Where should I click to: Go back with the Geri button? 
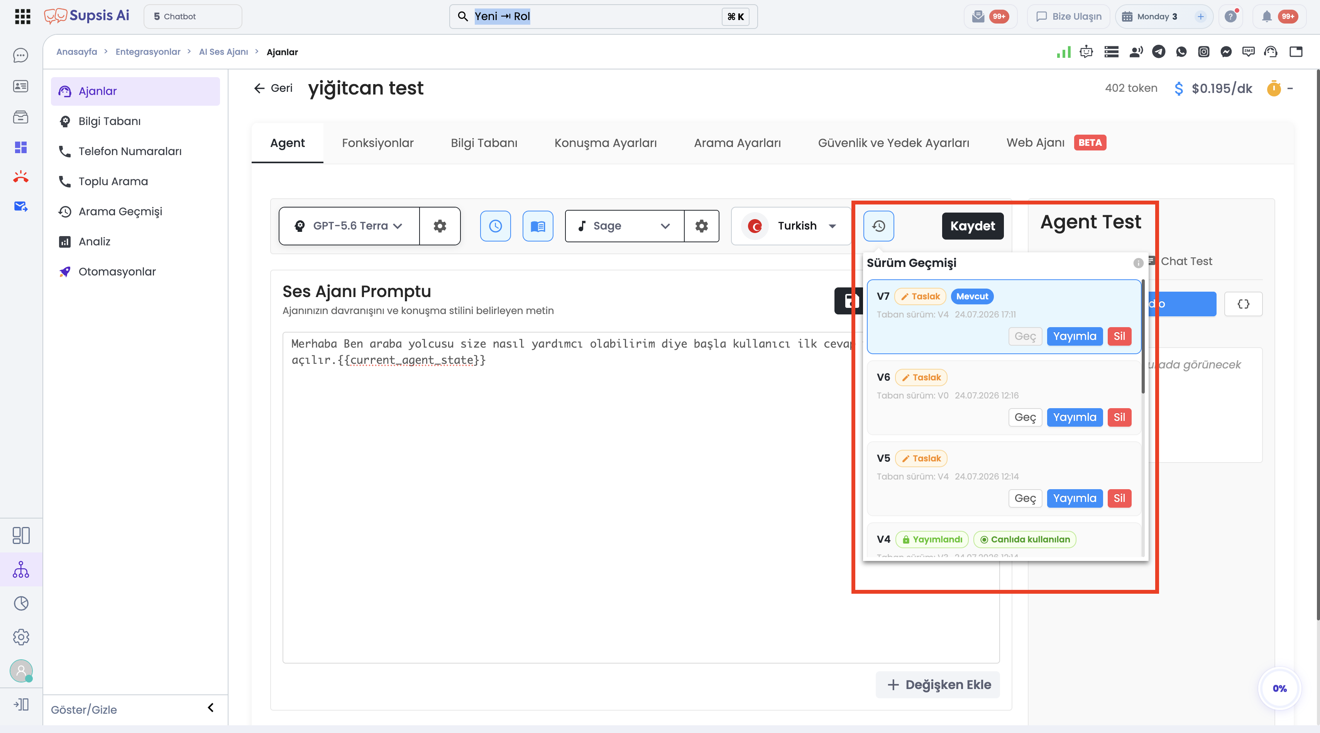274,88
